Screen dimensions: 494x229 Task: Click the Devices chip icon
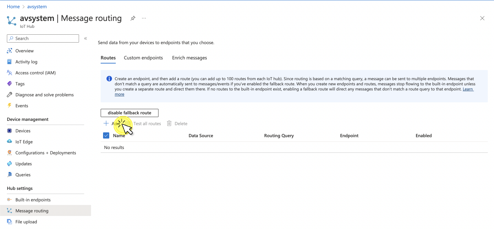(x=10, y=131)
